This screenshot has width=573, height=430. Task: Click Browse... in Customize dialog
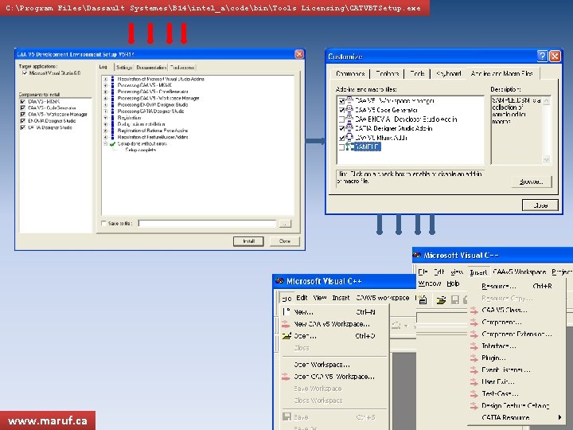[x=532, y=182]
